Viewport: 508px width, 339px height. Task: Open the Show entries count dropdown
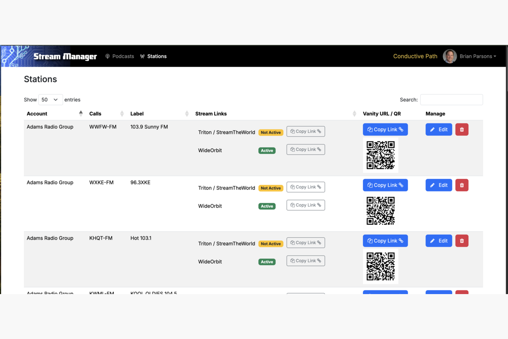[50, 100]
